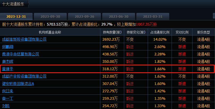Screen dimensions: 215x109
Task: Open the 诺安积极回报混合A fund link
Action: click(x=18, y=84)
